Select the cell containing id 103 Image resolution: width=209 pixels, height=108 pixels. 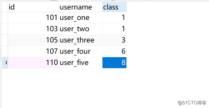(x=33, y=29)
